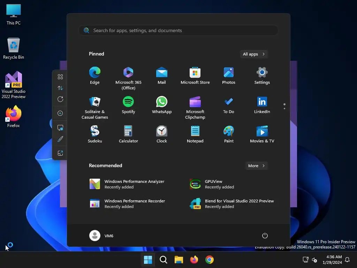Launch the Sudoku game
The height and width of the screenshot is (268, 357).
click(x=95, y=134)
